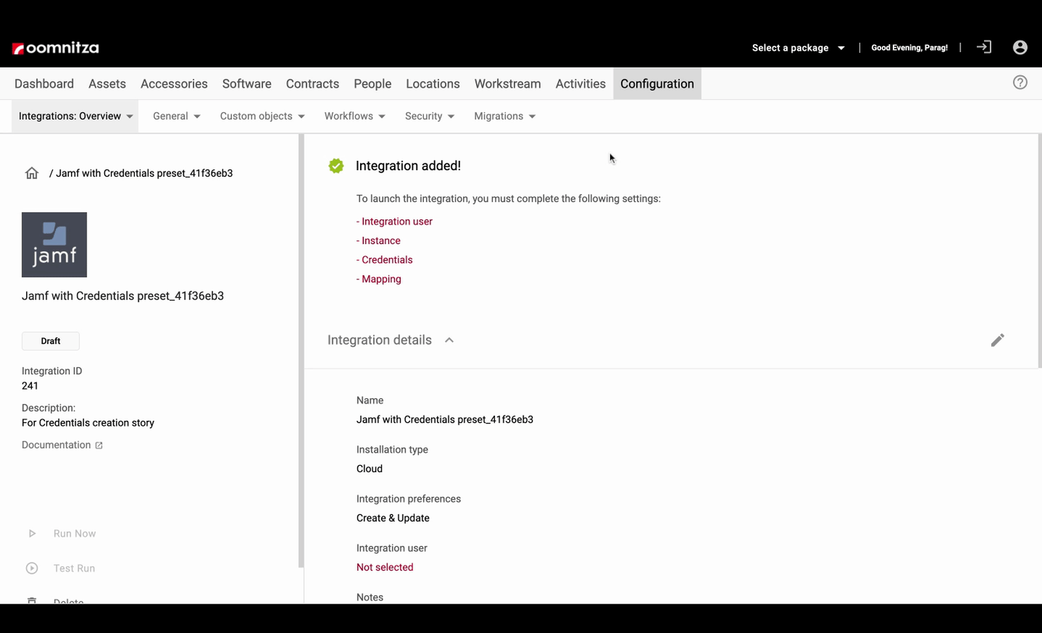Open the Workflows dropdown menu
This screenshot has height=633, width=1042.
coord(355,117)
